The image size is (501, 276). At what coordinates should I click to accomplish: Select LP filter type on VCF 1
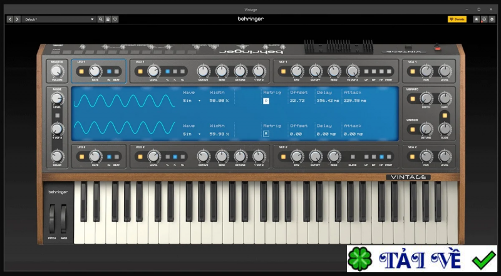(x=366, y=71)
